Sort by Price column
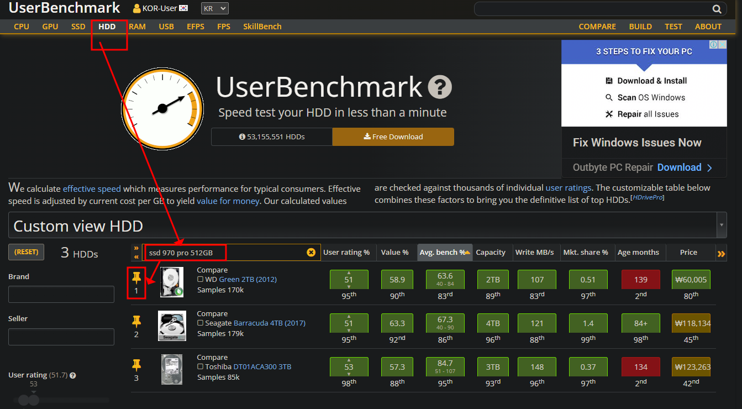This screenshot has width=742, height=409. 688,253
